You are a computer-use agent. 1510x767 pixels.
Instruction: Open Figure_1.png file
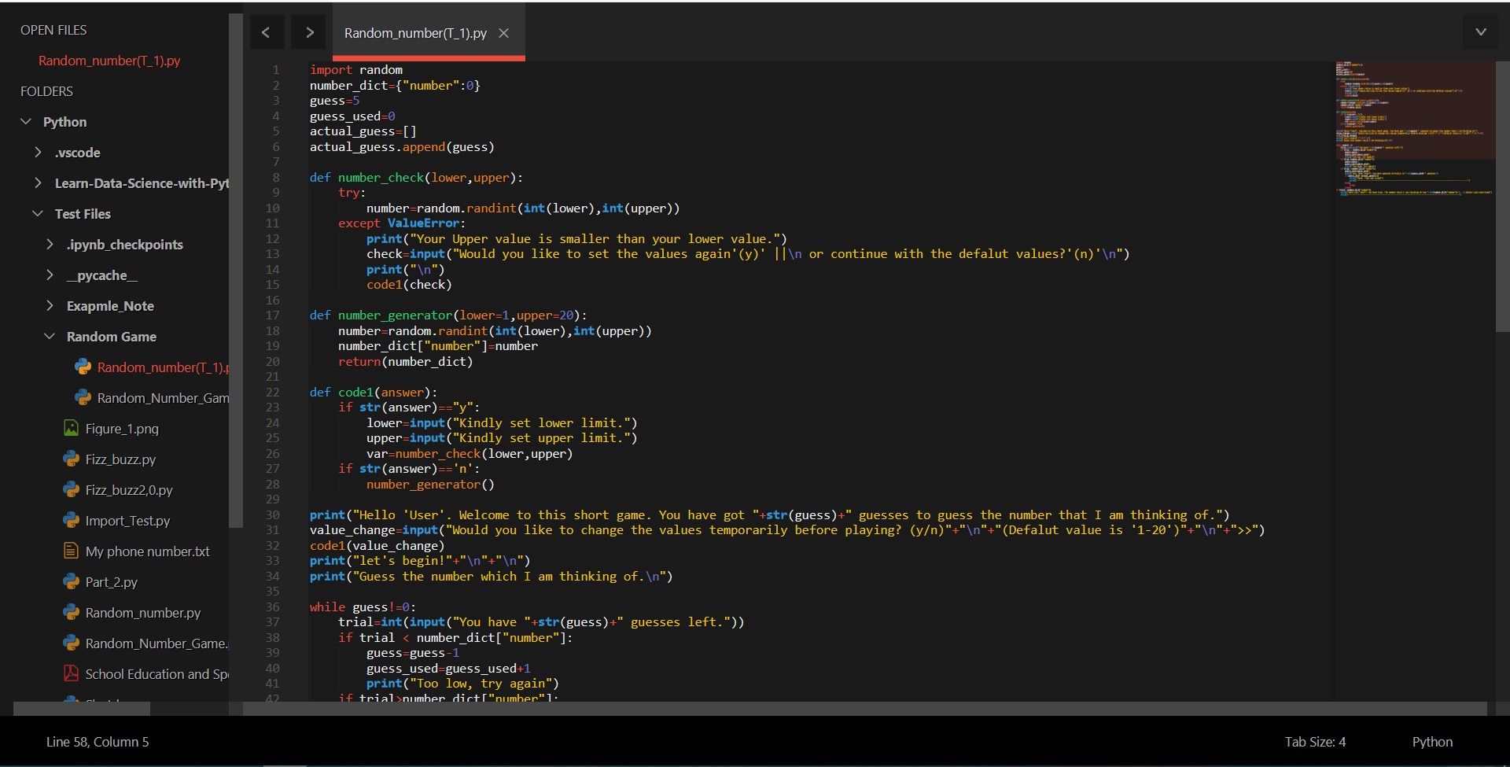[x=122, y=429]
